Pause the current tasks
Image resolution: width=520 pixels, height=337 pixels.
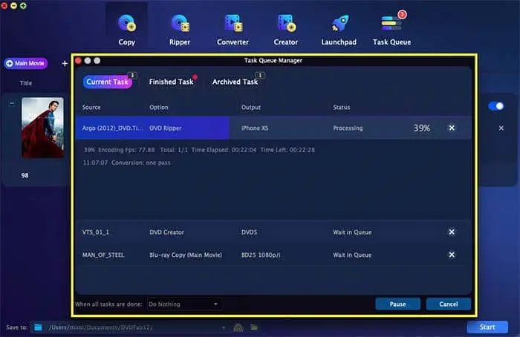[398, 304]
